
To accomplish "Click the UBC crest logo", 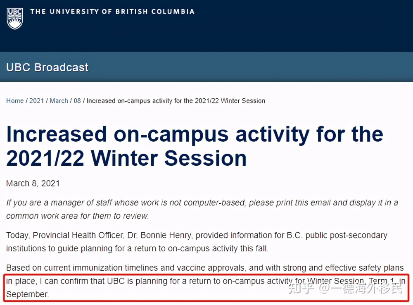I will tap(15, 19).
